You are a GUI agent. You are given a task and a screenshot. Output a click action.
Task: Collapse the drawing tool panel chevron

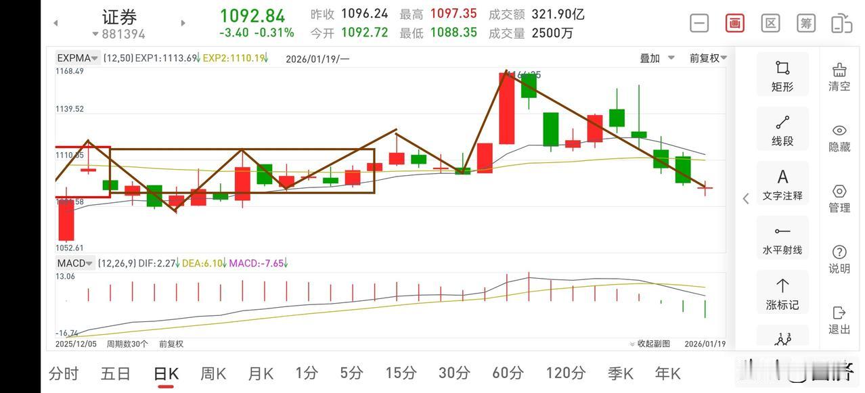coord(746,198)
